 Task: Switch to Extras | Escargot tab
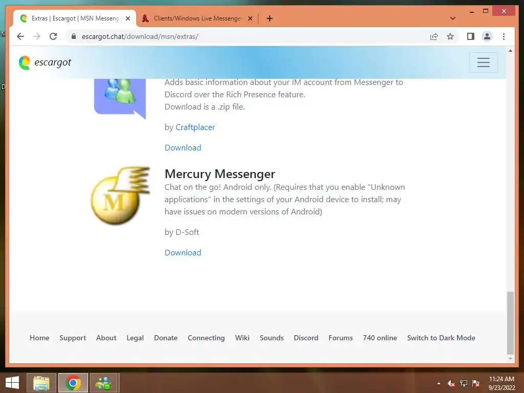pyautogui.click(x=75, y=18)
